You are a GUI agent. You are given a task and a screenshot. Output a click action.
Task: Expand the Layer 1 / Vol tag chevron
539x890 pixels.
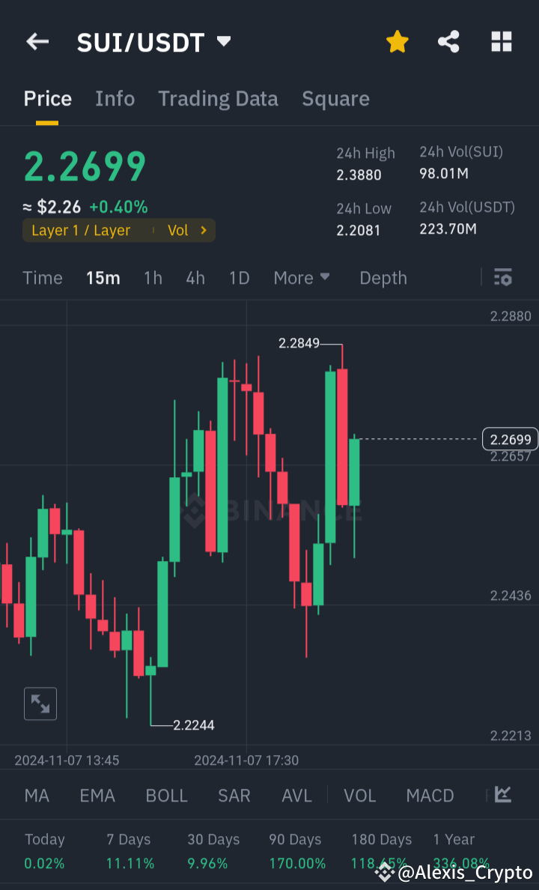point(205,231)
